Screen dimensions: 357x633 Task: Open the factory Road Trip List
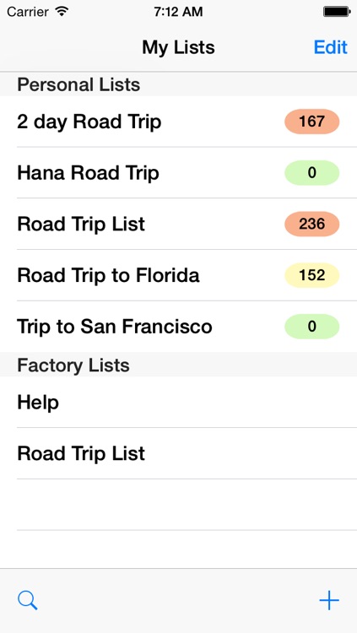[x=179, y=454]
